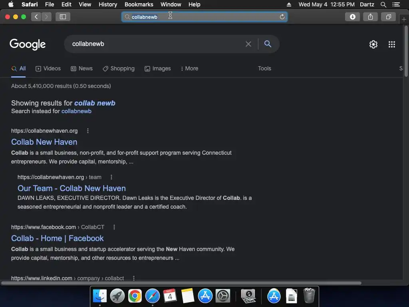Viewport: 409px width, 307px height.
Task: Show all tabs overview
Action: click(x=388, y=17)
